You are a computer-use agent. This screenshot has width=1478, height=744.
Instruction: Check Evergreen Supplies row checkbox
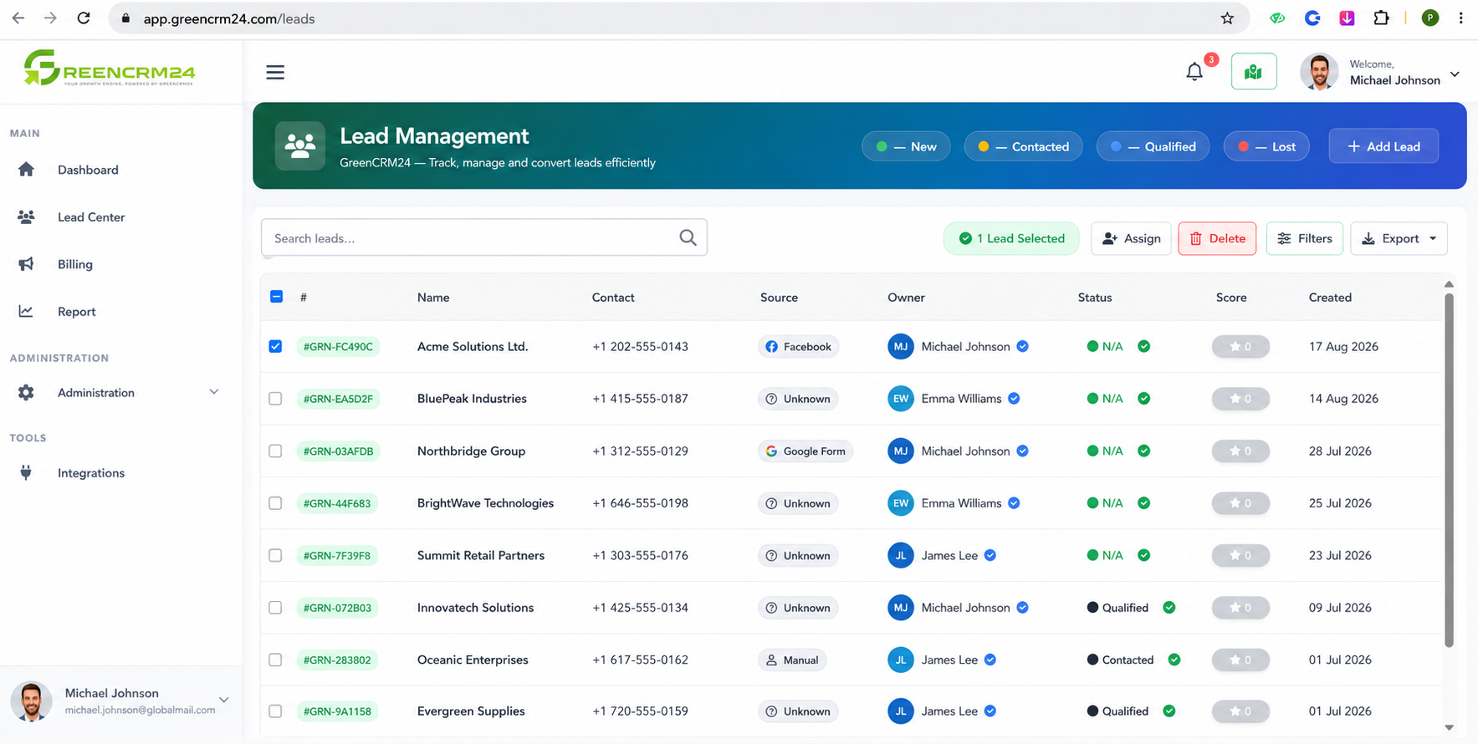click(275, 711)
